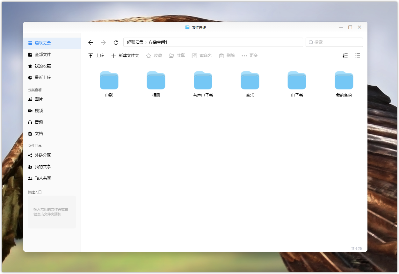399x274 pixels.
Task: Open the 相册 folder
Action: pyautogui.click(x=156, y=81)
